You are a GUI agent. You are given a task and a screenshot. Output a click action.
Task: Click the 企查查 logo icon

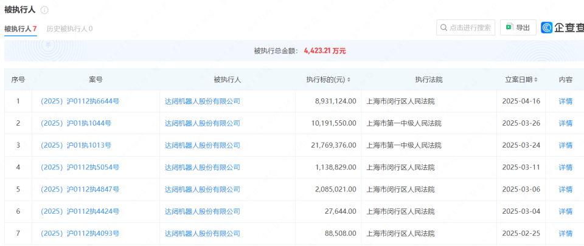547,27
